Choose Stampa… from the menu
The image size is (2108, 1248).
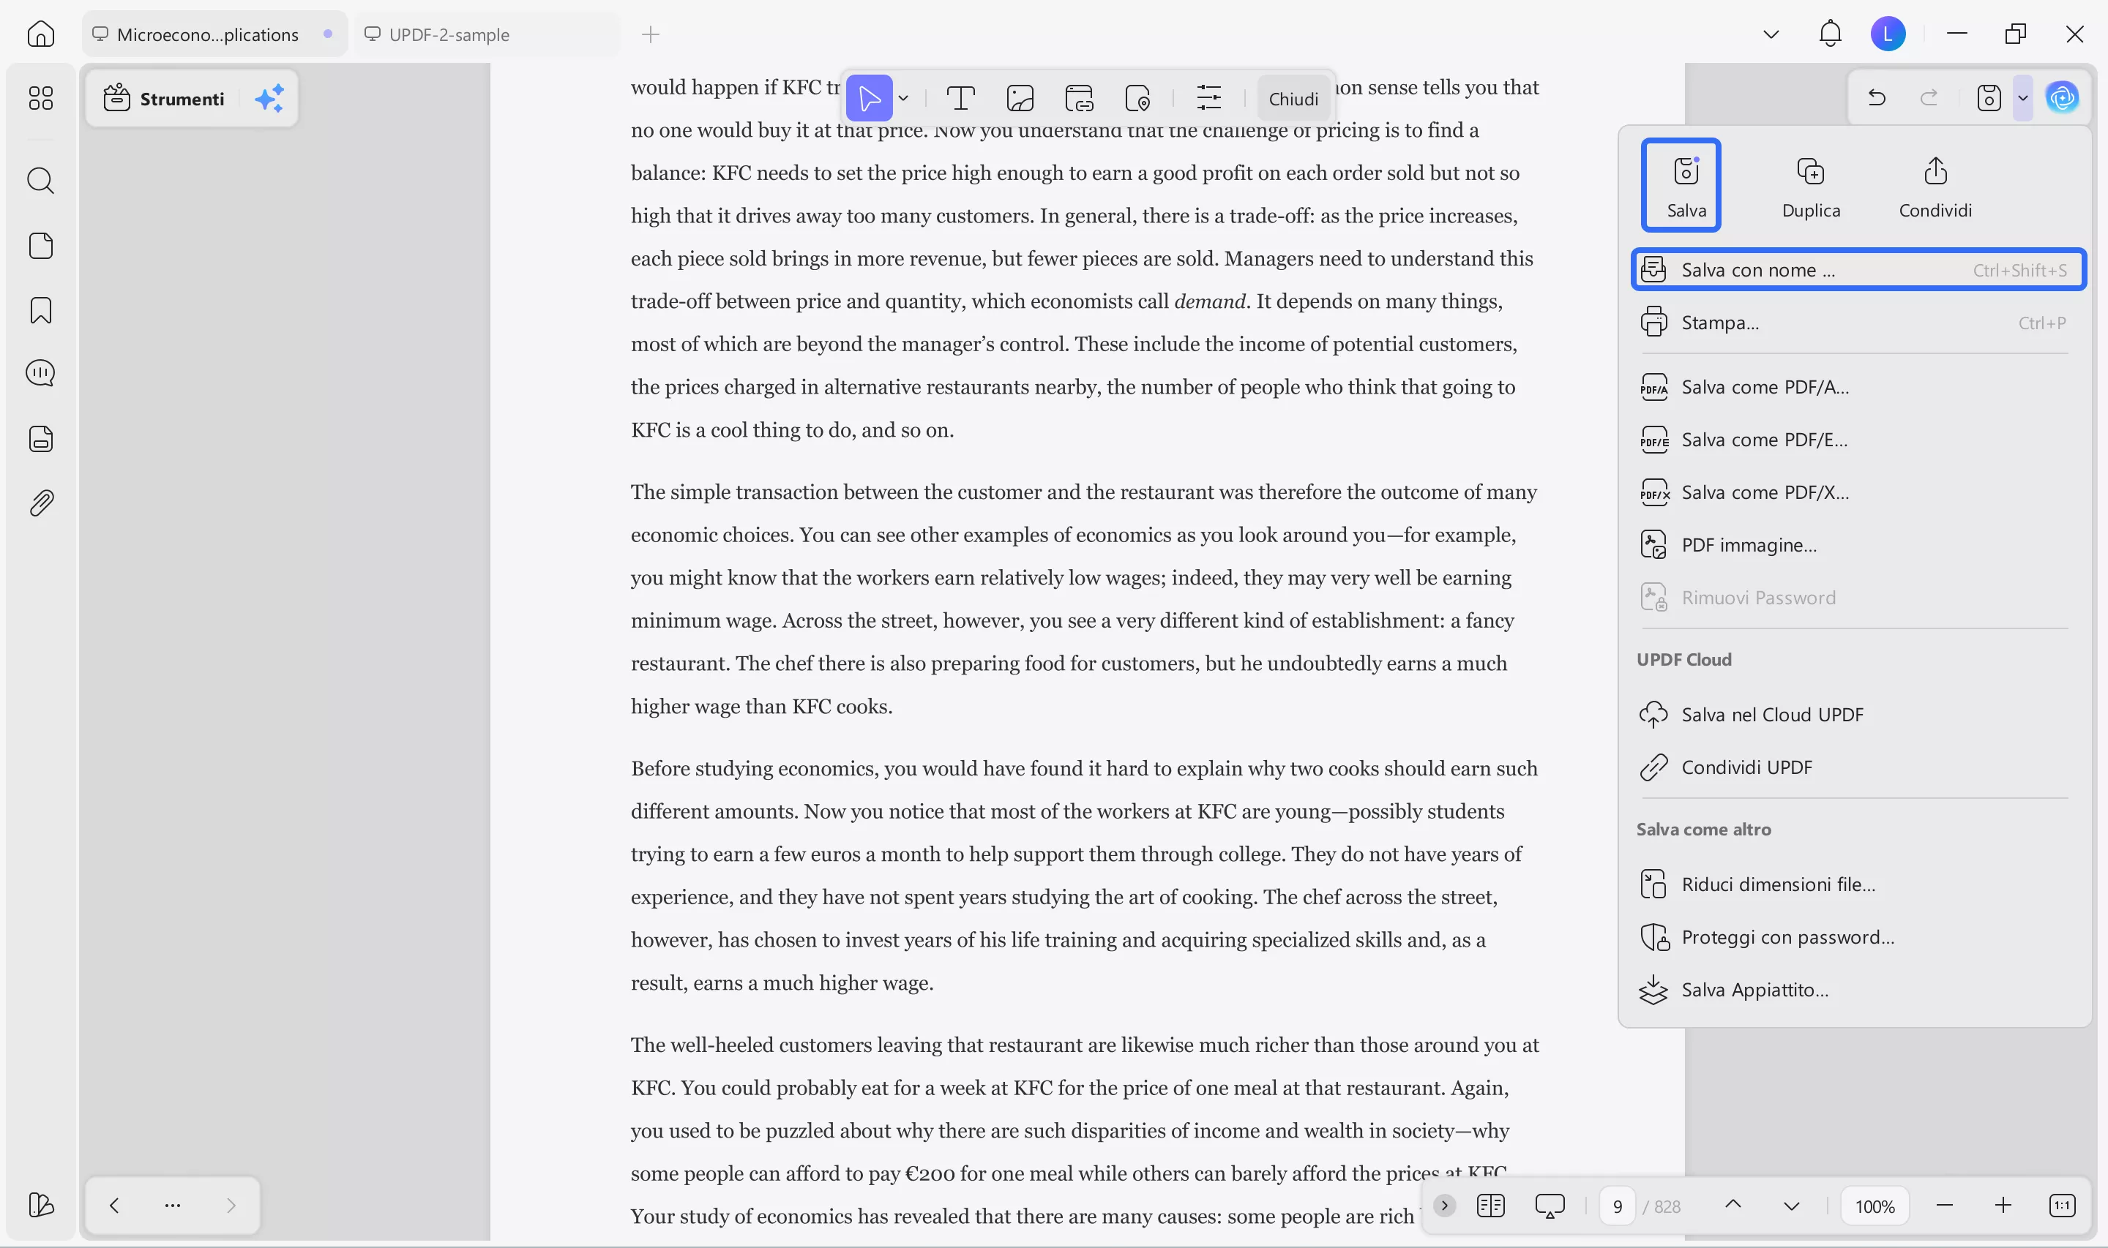(1853, 322)
